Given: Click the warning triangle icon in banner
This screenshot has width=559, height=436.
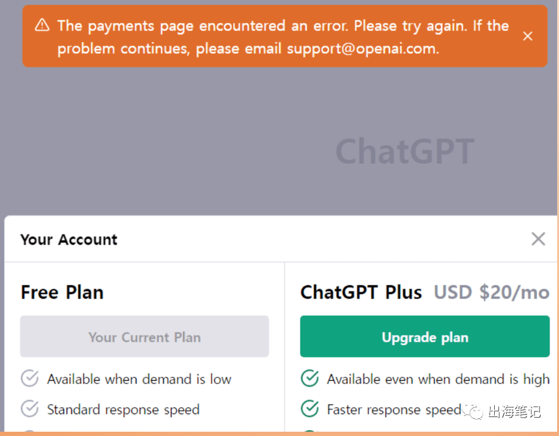Looking at the screenshot, I should 42,25.
